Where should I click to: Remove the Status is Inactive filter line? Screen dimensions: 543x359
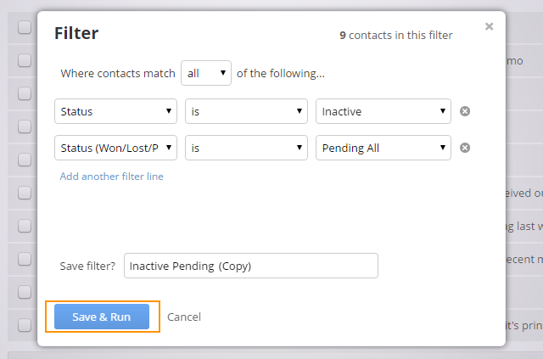point(465,111)
